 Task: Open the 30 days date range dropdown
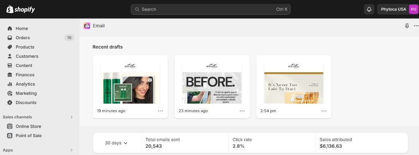[x=116, y=143]
